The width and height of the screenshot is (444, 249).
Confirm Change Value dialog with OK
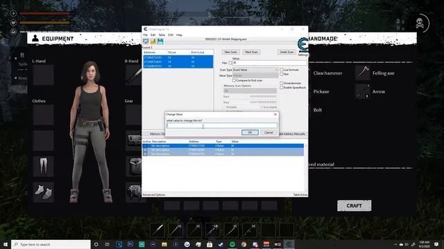click(x=250, y=132)
